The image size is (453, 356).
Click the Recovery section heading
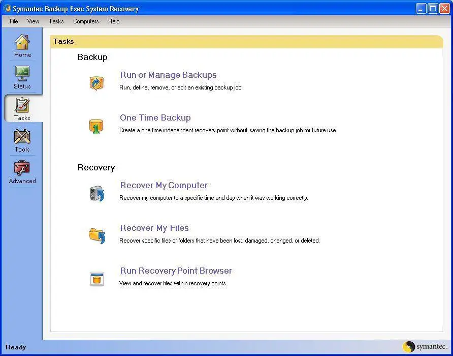(96, 167)
